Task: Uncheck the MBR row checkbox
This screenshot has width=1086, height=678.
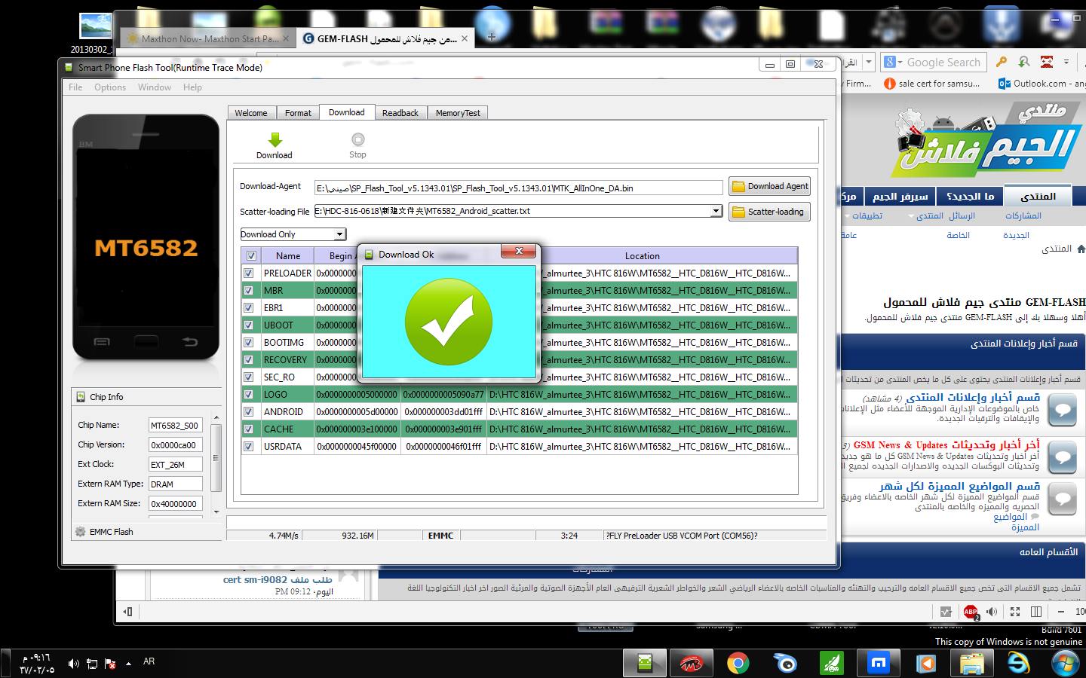Action: click(x=249, y=291)
